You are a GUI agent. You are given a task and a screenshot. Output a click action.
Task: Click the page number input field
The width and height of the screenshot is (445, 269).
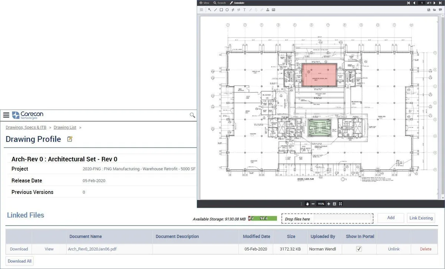(422, 3)
